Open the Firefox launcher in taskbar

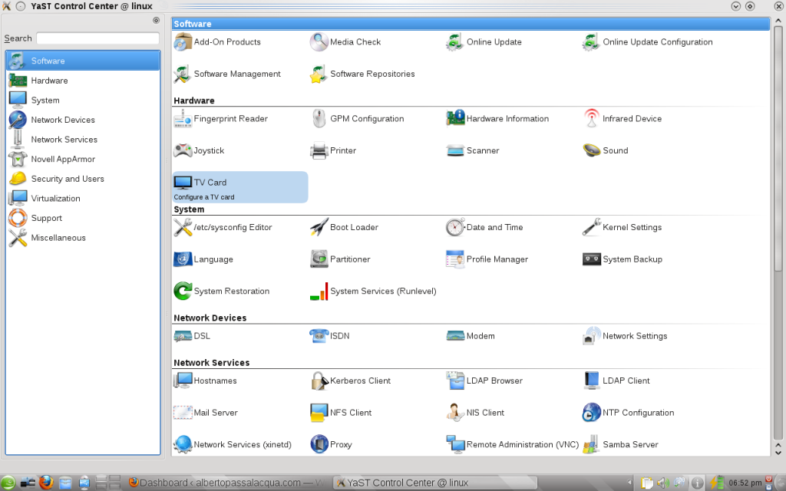46,483
